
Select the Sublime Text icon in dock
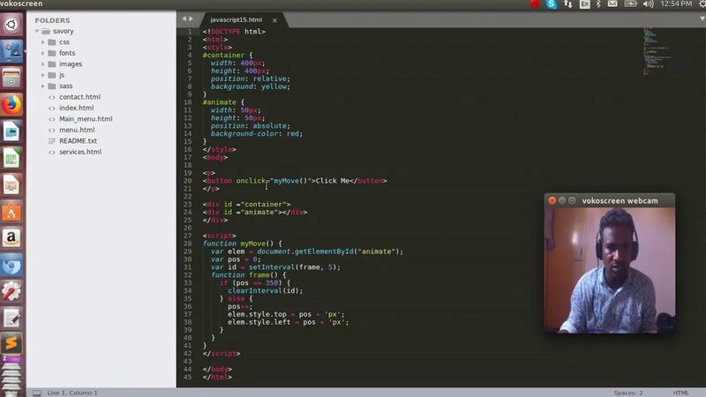pos(11,343)
